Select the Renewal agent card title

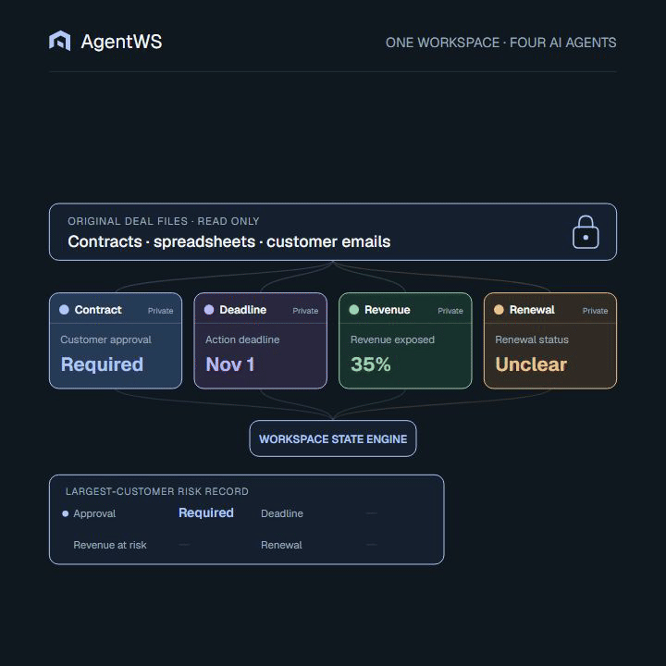(532, 310)
